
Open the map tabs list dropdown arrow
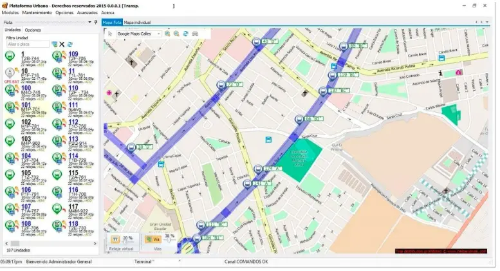pyautogui.click(x=487, y=23)
